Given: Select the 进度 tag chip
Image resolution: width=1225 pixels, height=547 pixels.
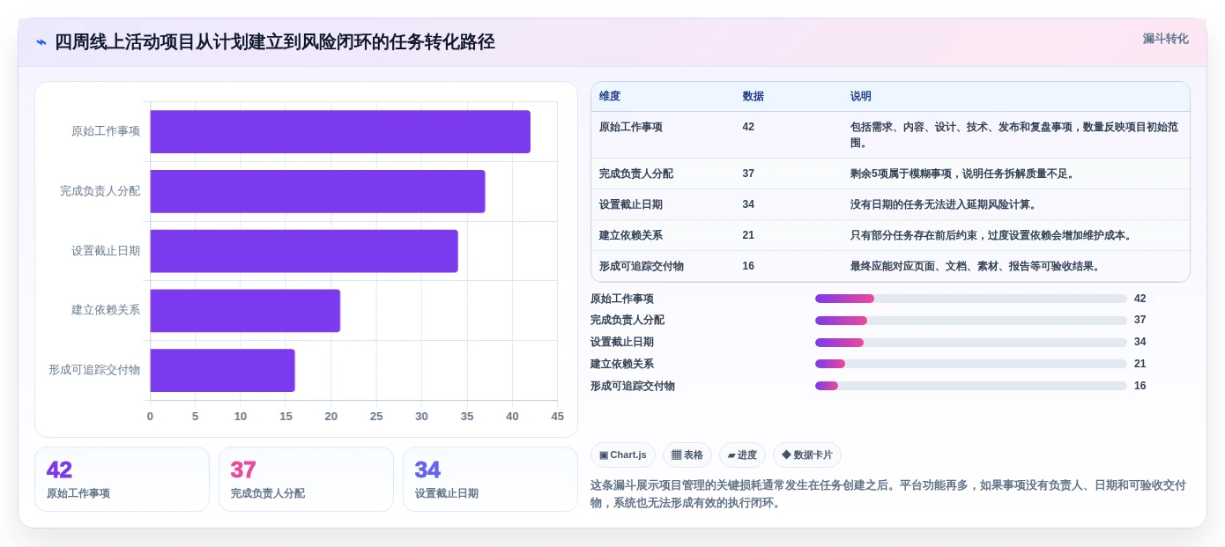Looking at the screenshot, I should [742, 455].
